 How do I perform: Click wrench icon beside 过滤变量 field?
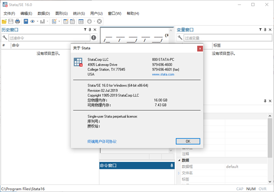coord(180,37)
